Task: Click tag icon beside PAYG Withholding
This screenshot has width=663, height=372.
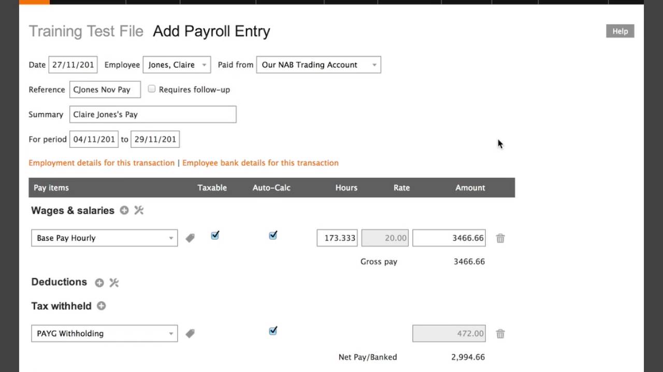Action: click(190, 334)
